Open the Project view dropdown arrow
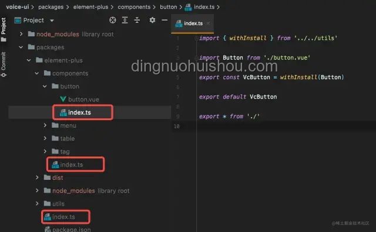Image resolution: width=376 pixels, height=232 pixels. point(52,21)
